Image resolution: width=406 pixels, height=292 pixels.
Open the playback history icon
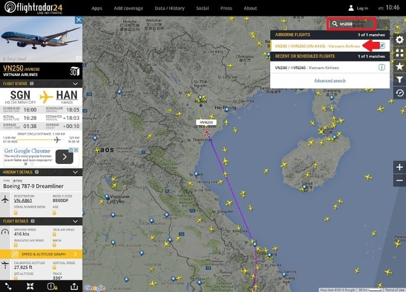(400, 93)
